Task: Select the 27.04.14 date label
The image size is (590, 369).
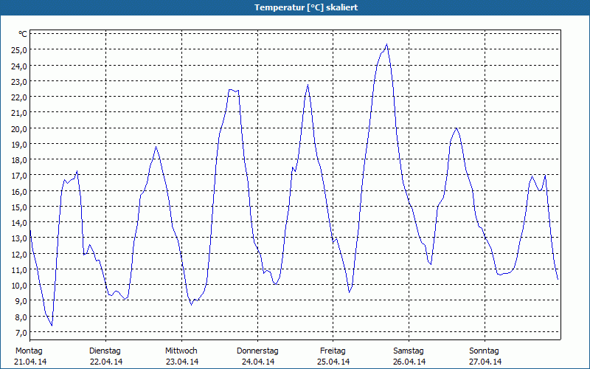Action: [485, 362]
